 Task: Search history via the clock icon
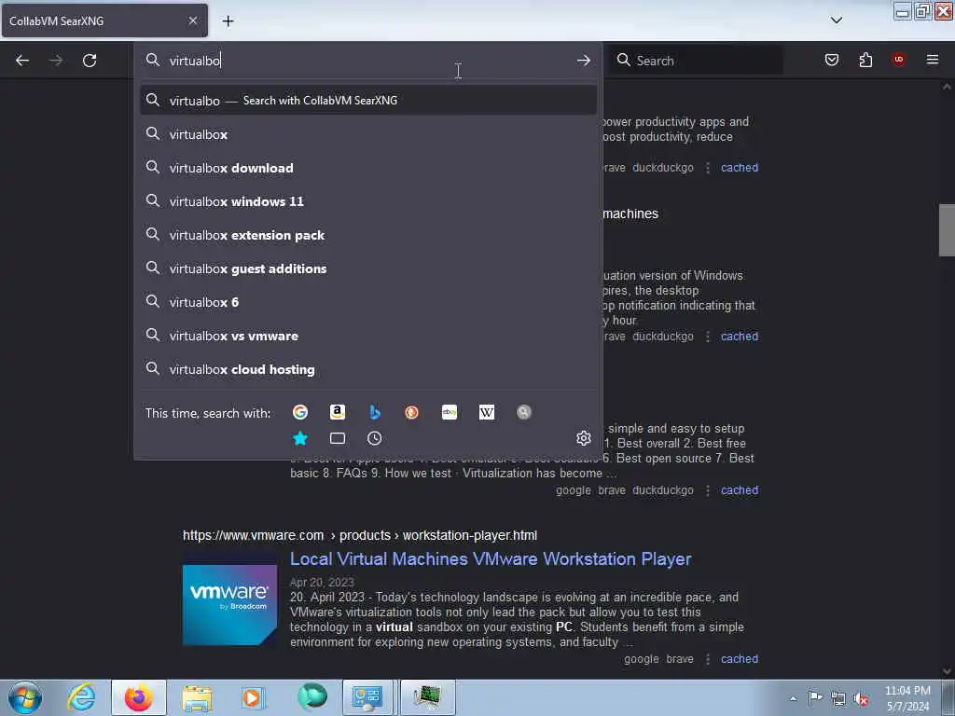click(x=375, y=438)
